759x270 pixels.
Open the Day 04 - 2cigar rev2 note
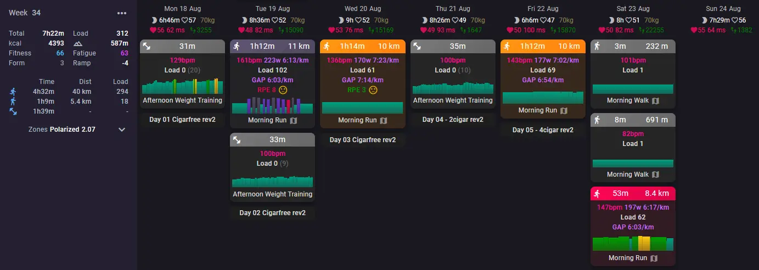click(453, 119)
